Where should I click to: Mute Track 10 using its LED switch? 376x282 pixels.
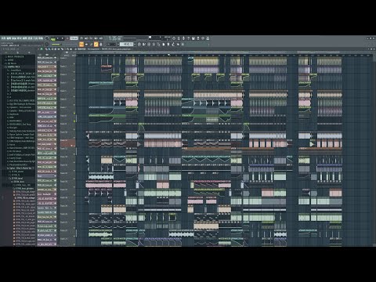pos(74,137)
